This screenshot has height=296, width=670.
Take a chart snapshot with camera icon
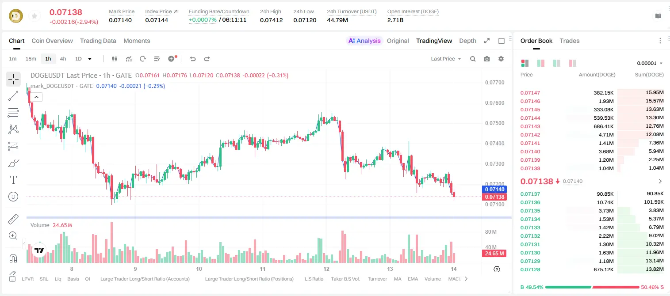pos(487,59)
